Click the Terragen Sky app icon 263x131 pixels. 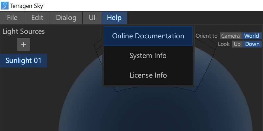(x=5, y=6)
